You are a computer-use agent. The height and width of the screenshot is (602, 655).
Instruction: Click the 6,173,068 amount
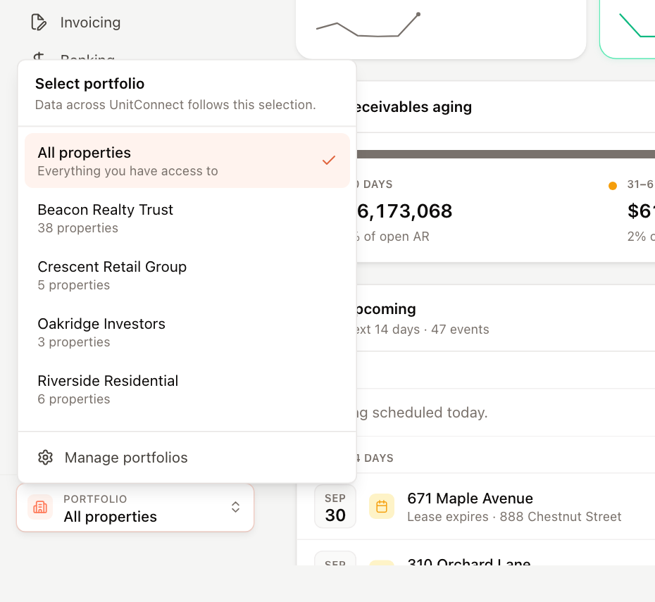pos(405,211)
